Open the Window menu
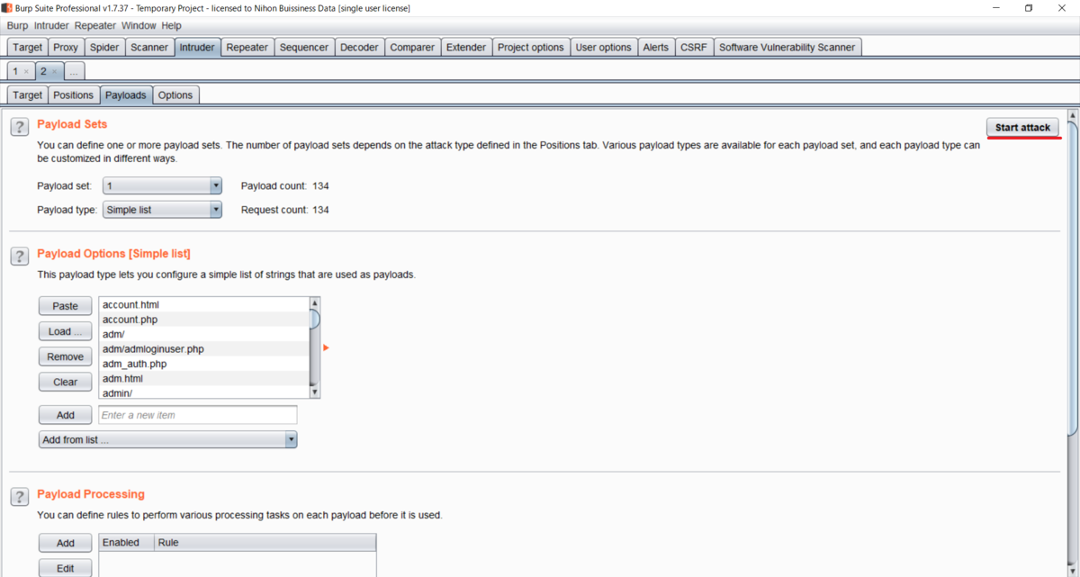 point(139,25)
